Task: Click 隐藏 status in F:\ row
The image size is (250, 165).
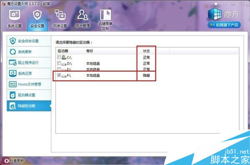Action: click(146, 75)
